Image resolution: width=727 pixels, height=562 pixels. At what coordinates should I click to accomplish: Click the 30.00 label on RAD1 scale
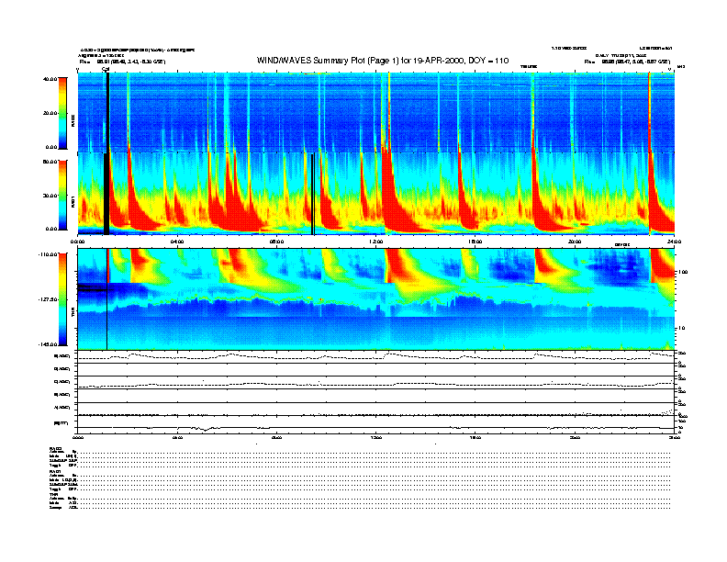[x=50, y=196]
